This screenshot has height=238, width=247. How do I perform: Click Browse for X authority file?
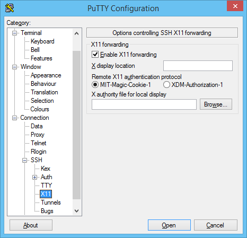tap(216, 104)
